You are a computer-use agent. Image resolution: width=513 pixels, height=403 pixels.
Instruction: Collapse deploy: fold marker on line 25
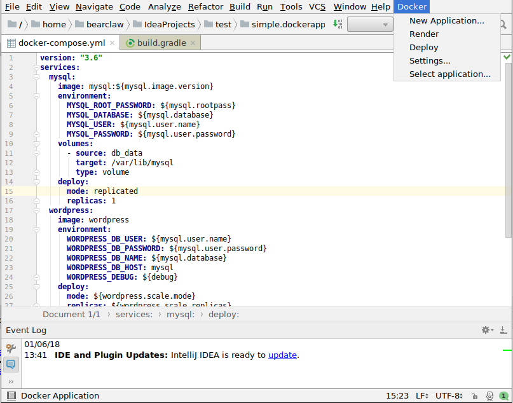point(36,287)
